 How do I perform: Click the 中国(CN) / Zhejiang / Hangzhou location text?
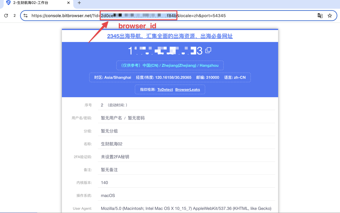pos(170,65)
